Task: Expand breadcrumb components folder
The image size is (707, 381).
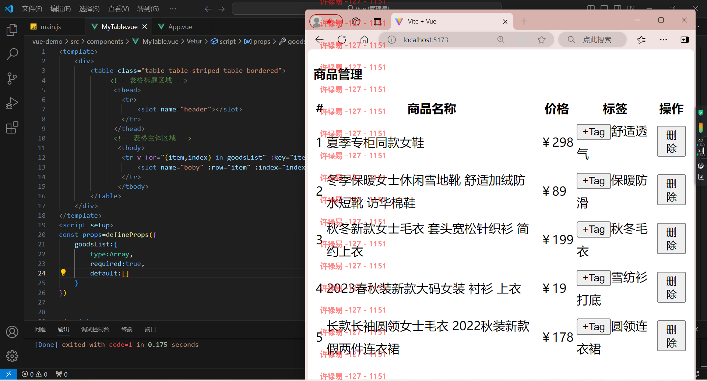Action: (105, 42)
